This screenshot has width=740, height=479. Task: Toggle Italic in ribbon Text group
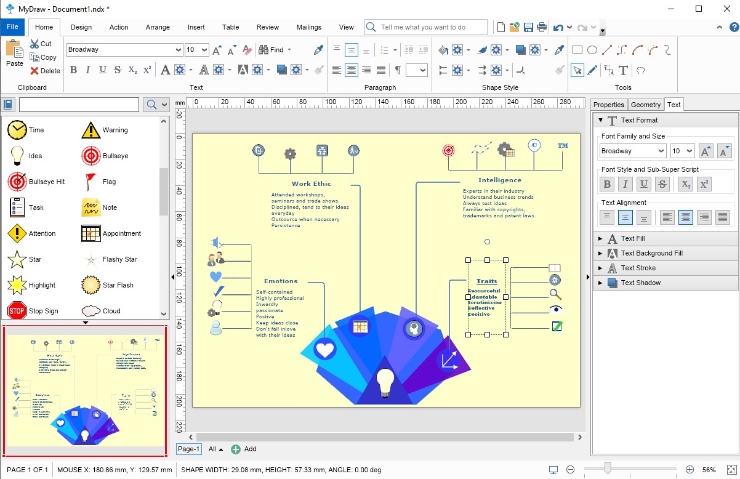[x=88, y=70]
